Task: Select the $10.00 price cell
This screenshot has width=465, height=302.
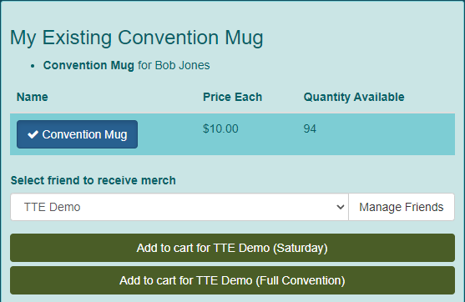Action: click(x=220, y=129)
